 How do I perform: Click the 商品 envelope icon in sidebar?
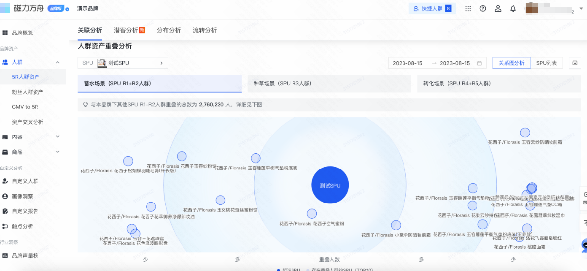click(5, 152)
